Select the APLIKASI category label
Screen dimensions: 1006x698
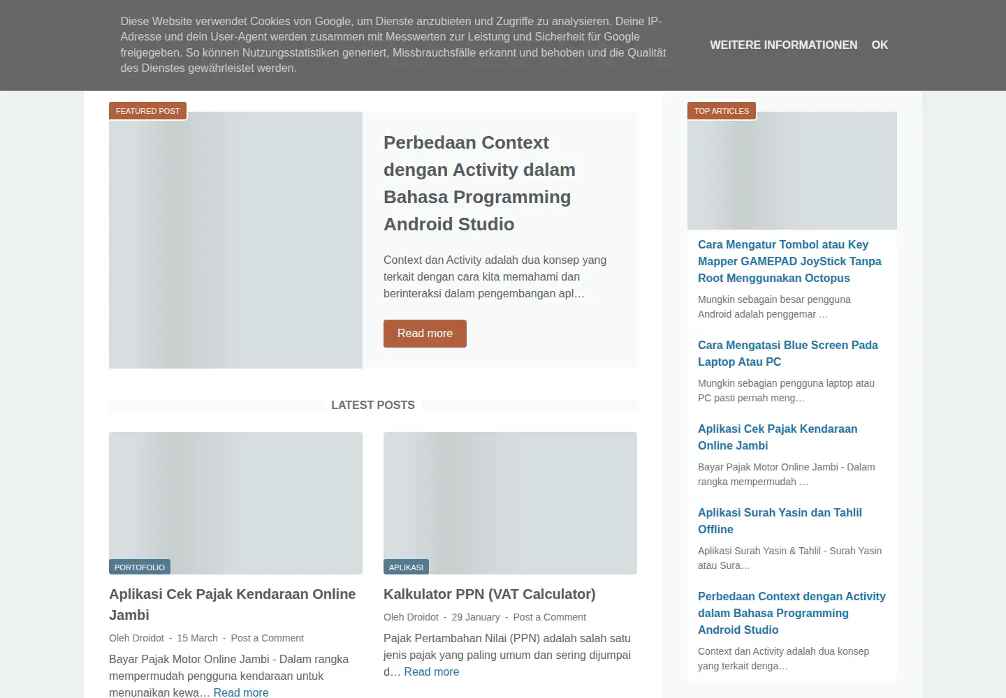[x=406, y=567]
